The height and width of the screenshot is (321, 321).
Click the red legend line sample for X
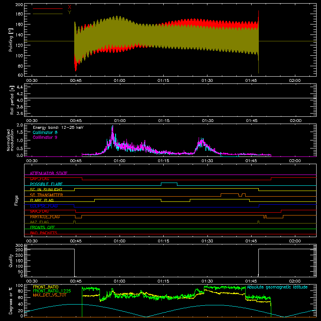coord(48,8)
